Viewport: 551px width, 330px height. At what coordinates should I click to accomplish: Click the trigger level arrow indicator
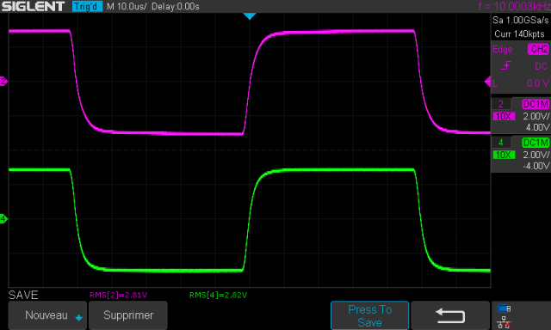coord(487,82)
